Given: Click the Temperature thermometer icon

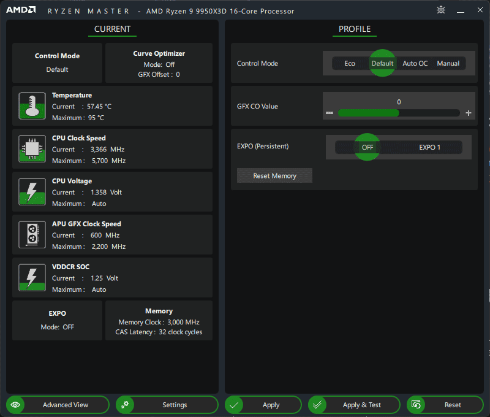Looking at the screenshot, I should [x=32, y=105].
